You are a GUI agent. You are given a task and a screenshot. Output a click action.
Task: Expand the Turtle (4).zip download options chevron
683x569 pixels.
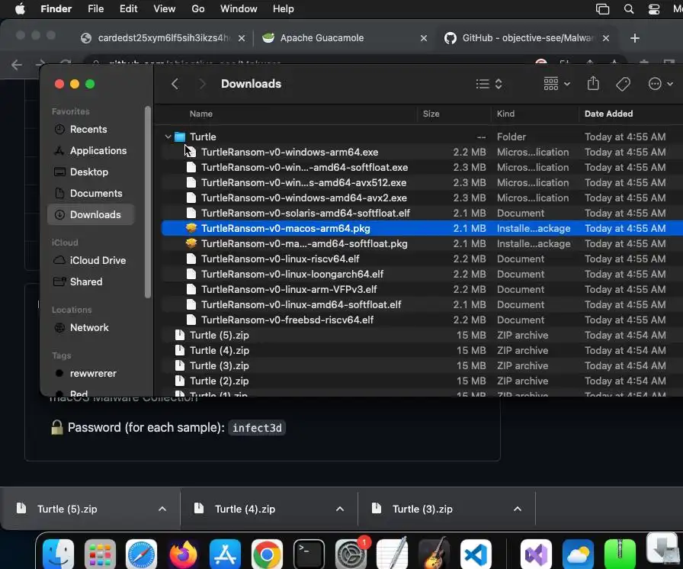coord(340,509)
